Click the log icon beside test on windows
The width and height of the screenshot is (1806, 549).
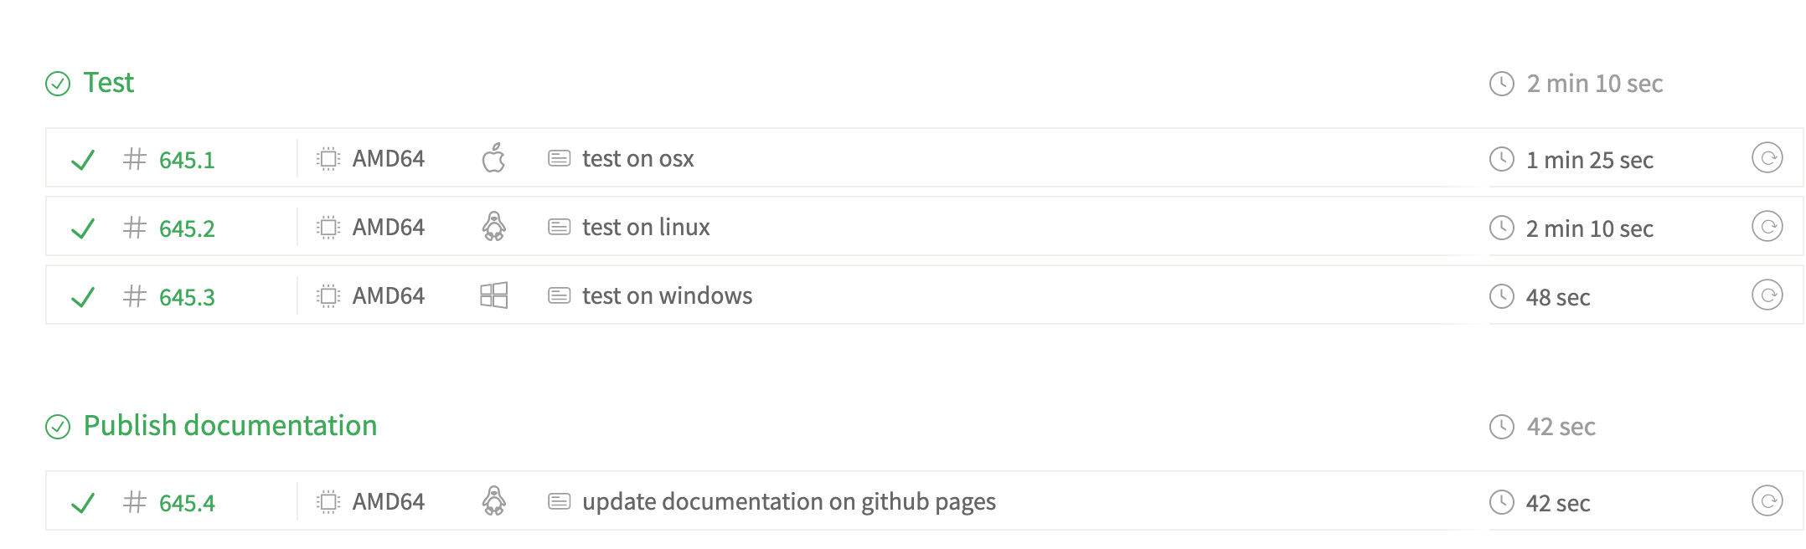[x=558, y=295]
